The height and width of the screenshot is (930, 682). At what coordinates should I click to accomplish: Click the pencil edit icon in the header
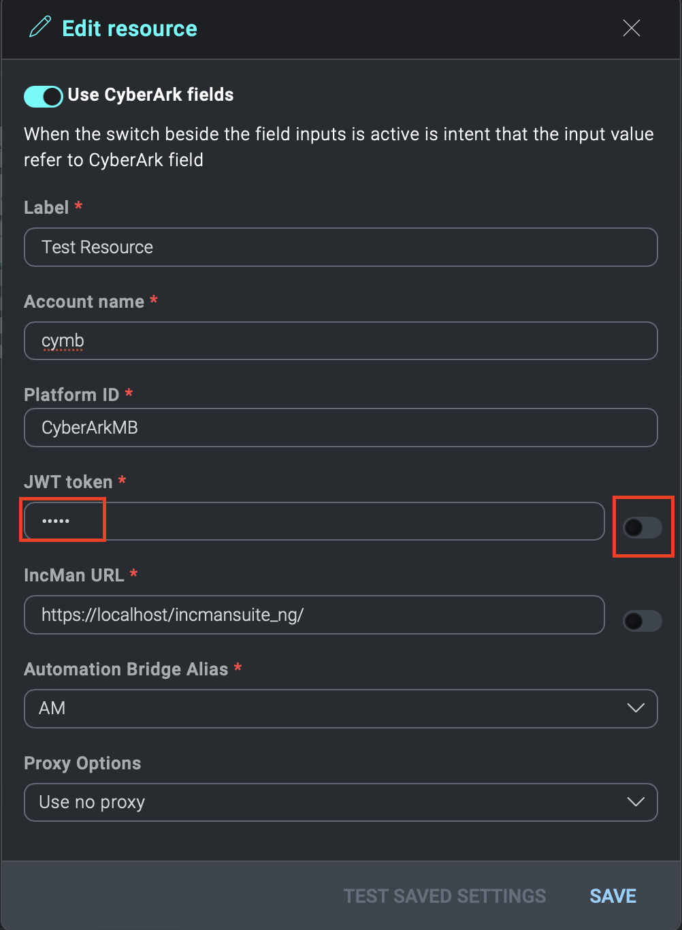(39, 27)
